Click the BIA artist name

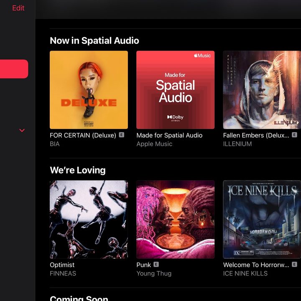[54, 144]
